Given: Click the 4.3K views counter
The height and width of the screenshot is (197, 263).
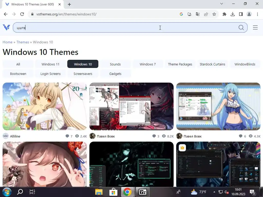Looking at the screenshot, I should [255, 136].
